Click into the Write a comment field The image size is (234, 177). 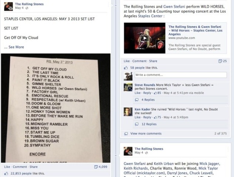pos(180,75)
